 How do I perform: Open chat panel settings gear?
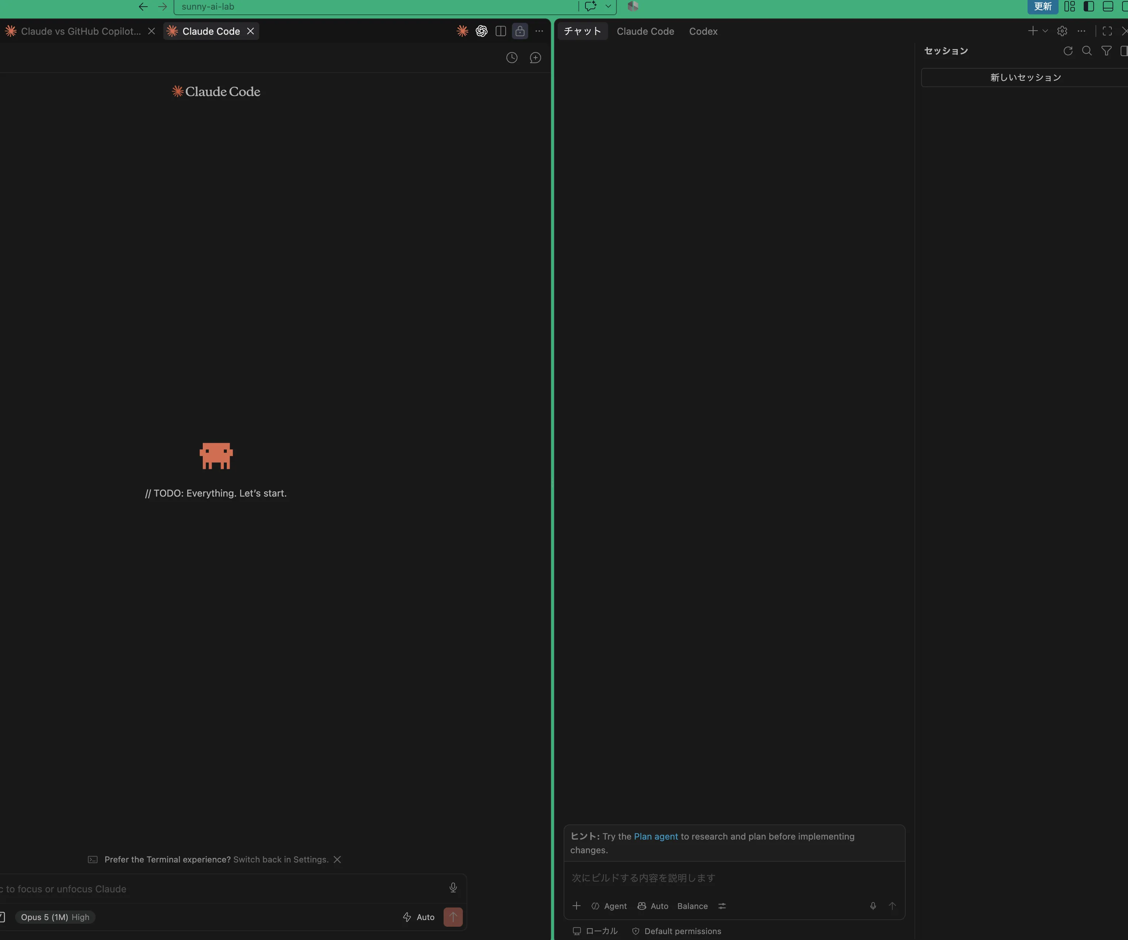tap(1062, 31)
